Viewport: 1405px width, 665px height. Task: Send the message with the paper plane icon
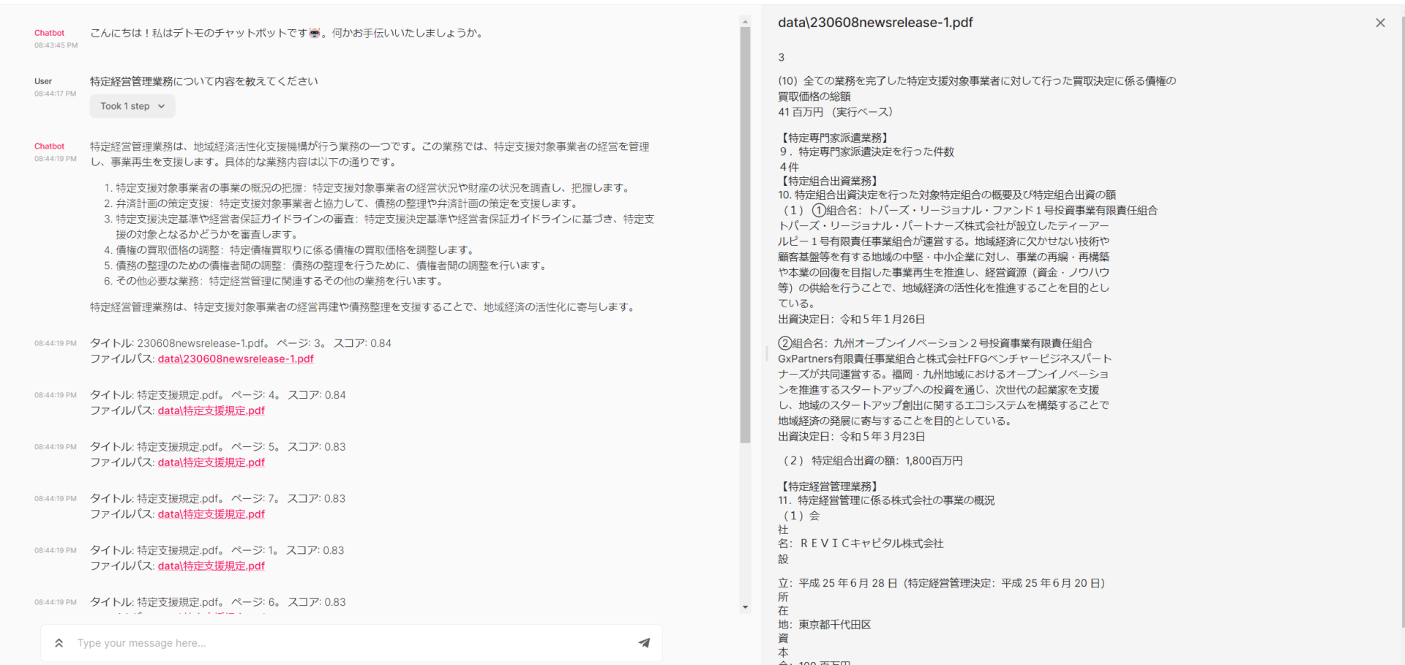[644, 642]
